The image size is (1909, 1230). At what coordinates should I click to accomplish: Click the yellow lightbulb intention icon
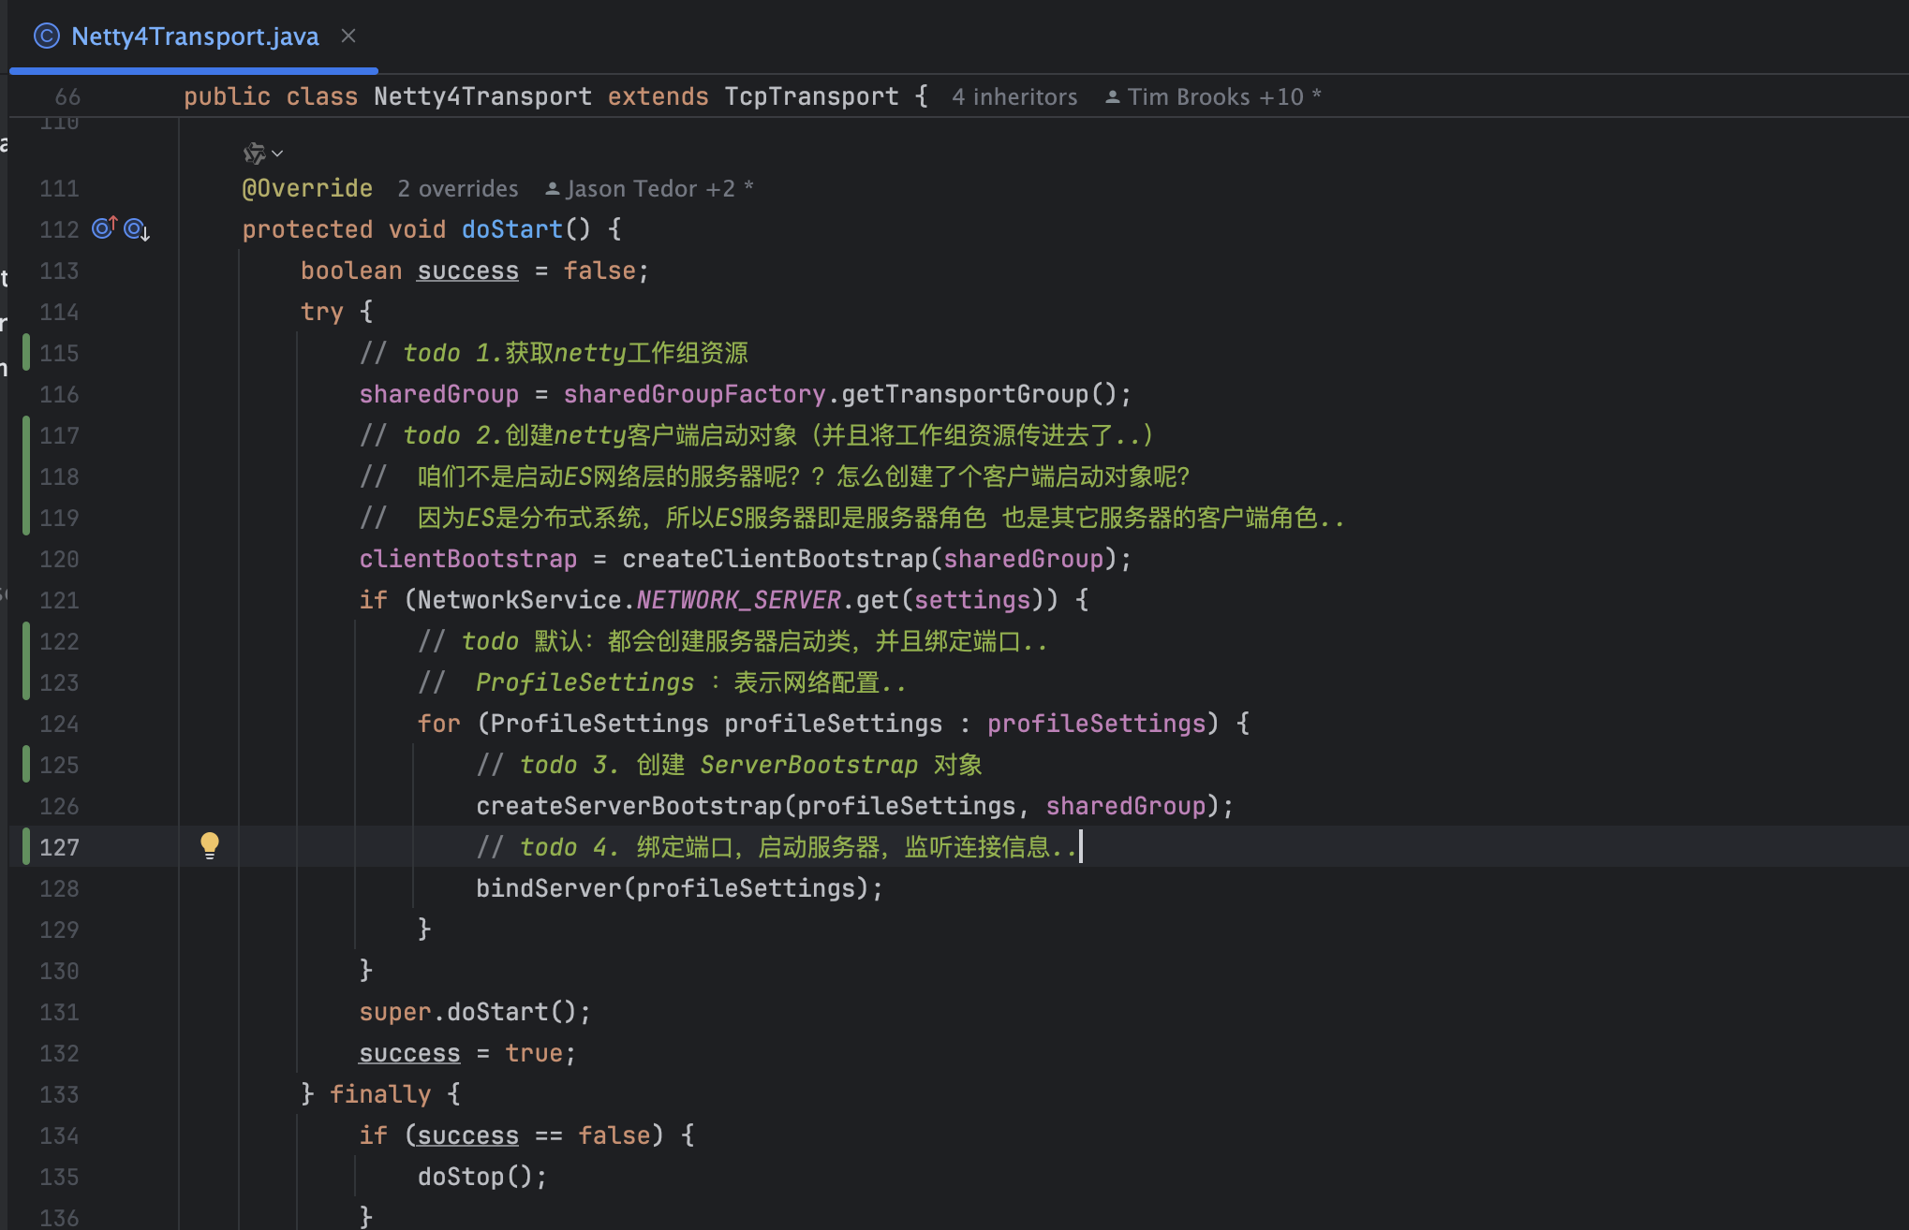coord(210,845)
